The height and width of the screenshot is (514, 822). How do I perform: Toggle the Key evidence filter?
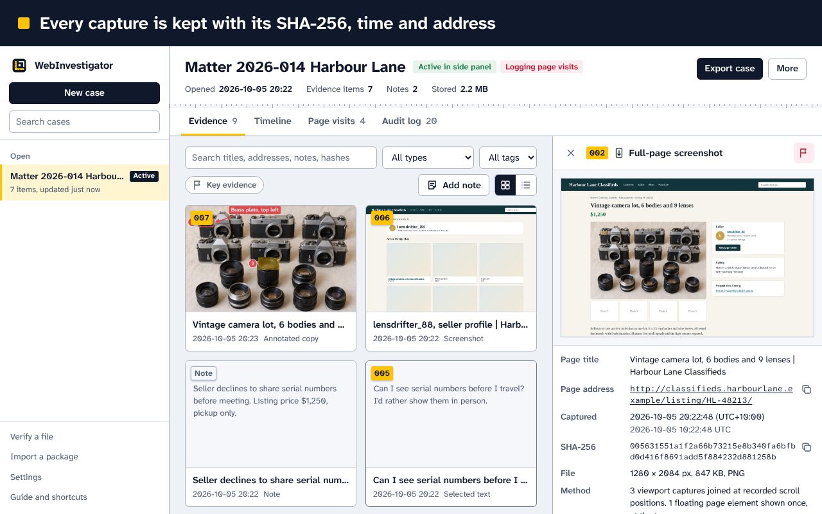[x=224, y=185]
